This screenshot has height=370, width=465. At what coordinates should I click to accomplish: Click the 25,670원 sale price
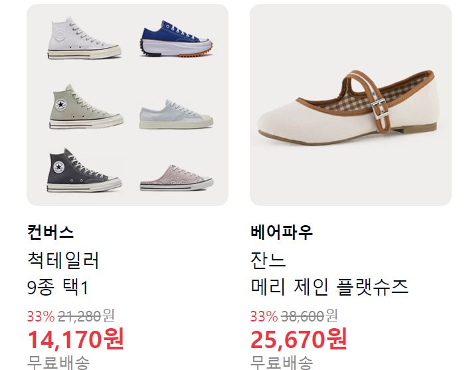[299, 339]
